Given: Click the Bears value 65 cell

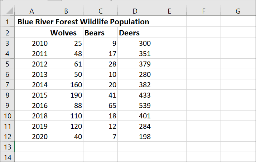Looking at the screenshot, I should 100,105.
